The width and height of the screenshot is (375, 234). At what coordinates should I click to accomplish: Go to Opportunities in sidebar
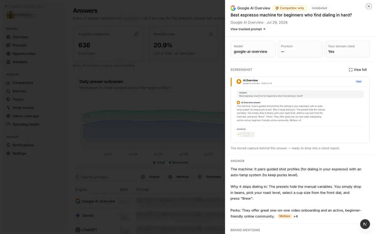pyautogui.click(x=24, y=54)
